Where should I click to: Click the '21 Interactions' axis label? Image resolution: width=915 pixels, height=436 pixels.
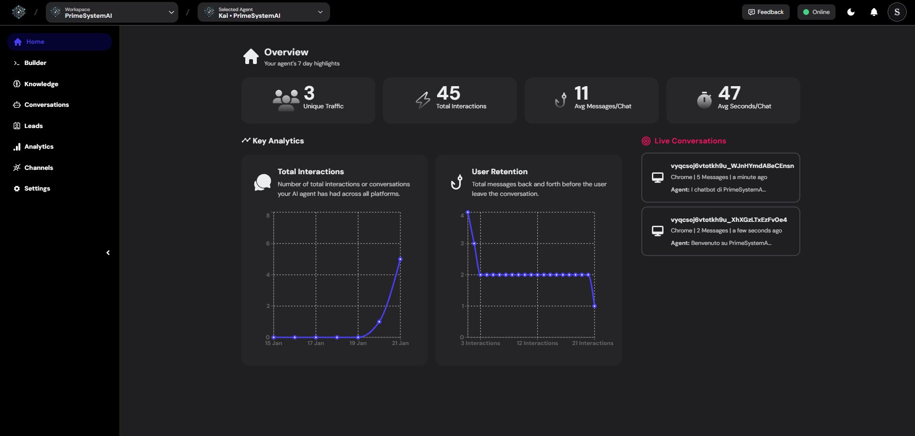593,343
